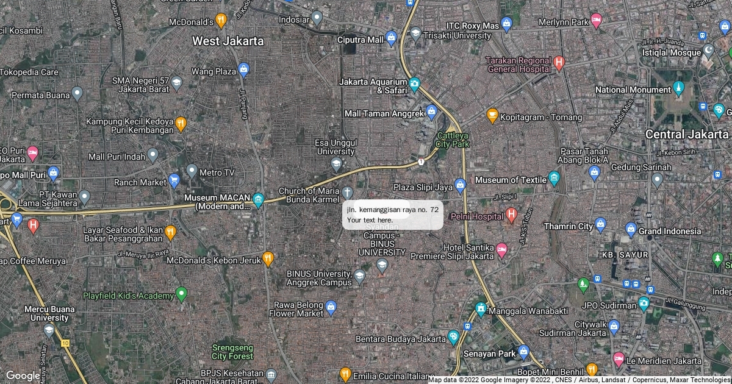Select the Mall Taman Anggrek shopping pin
The image size is (732, 384).
click(x=431, y=113)
